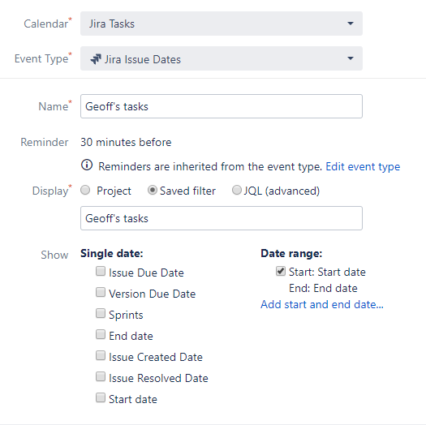Check Issue Created Date

(x=101, y=355)
